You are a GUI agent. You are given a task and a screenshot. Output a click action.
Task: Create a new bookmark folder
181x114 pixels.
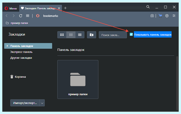[x=91, y=35]
